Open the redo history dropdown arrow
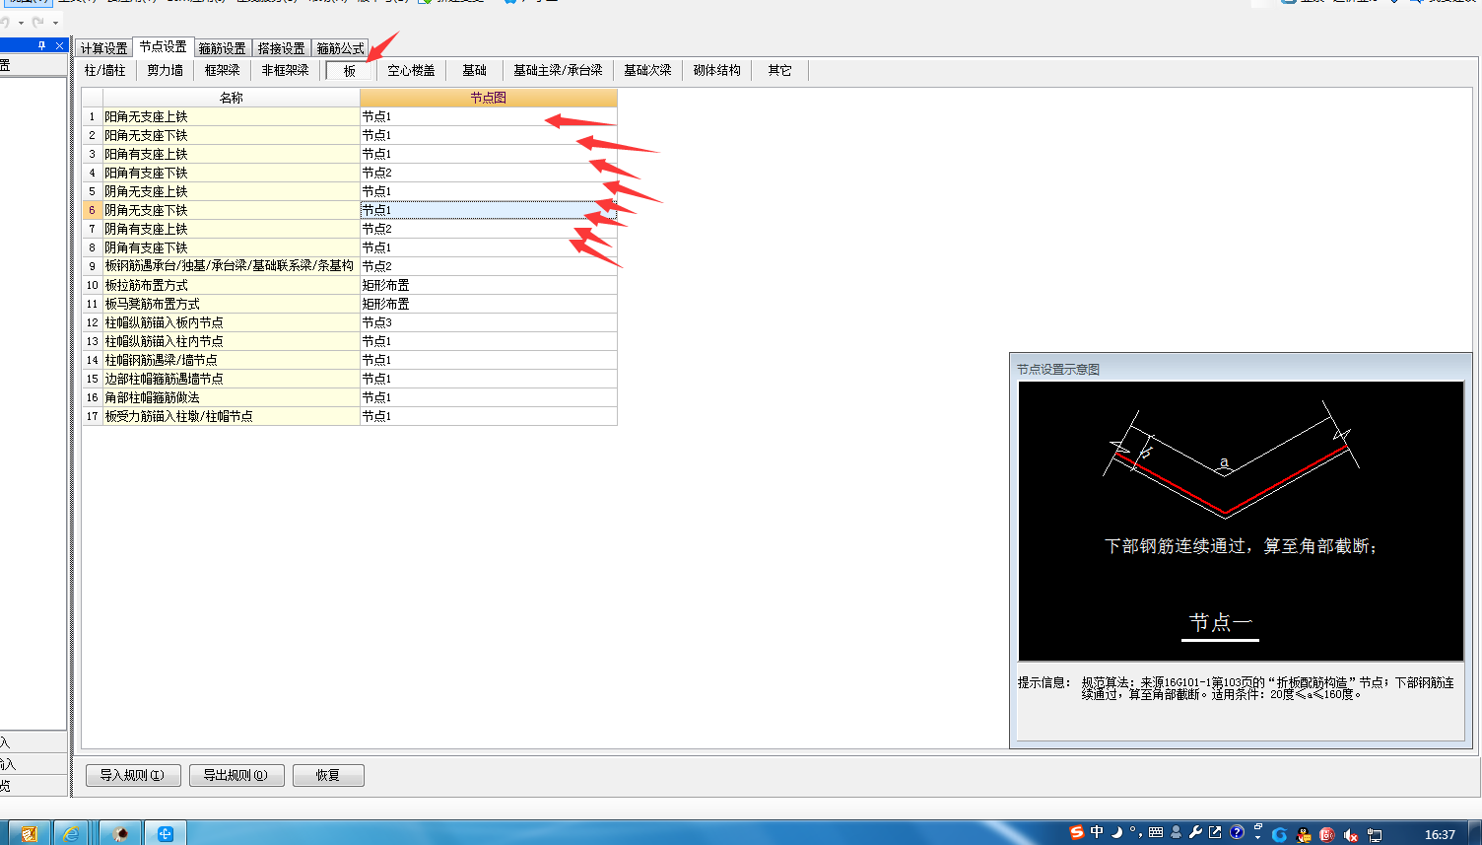The height and width of the screenshot is (845, 1482). 55,23
